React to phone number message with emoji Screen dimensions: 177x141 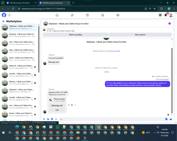(69, 105)
